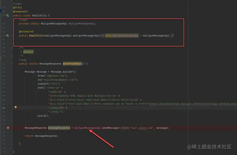Click line number 40 in the gutter
Screen dimensions: 237x155
coord(4,24)
